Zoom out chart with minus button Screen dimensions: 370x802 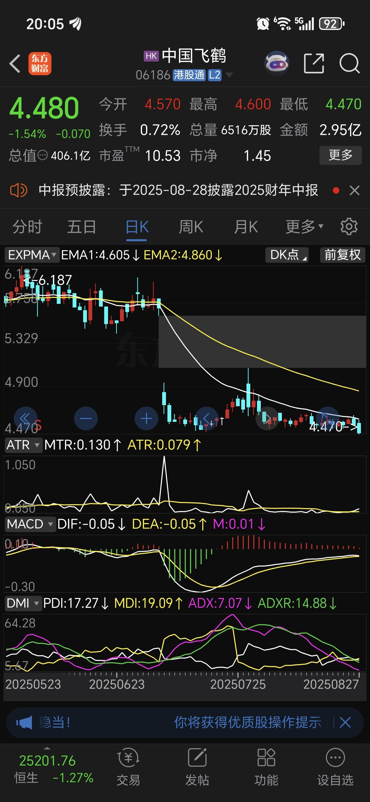point(86,418)
